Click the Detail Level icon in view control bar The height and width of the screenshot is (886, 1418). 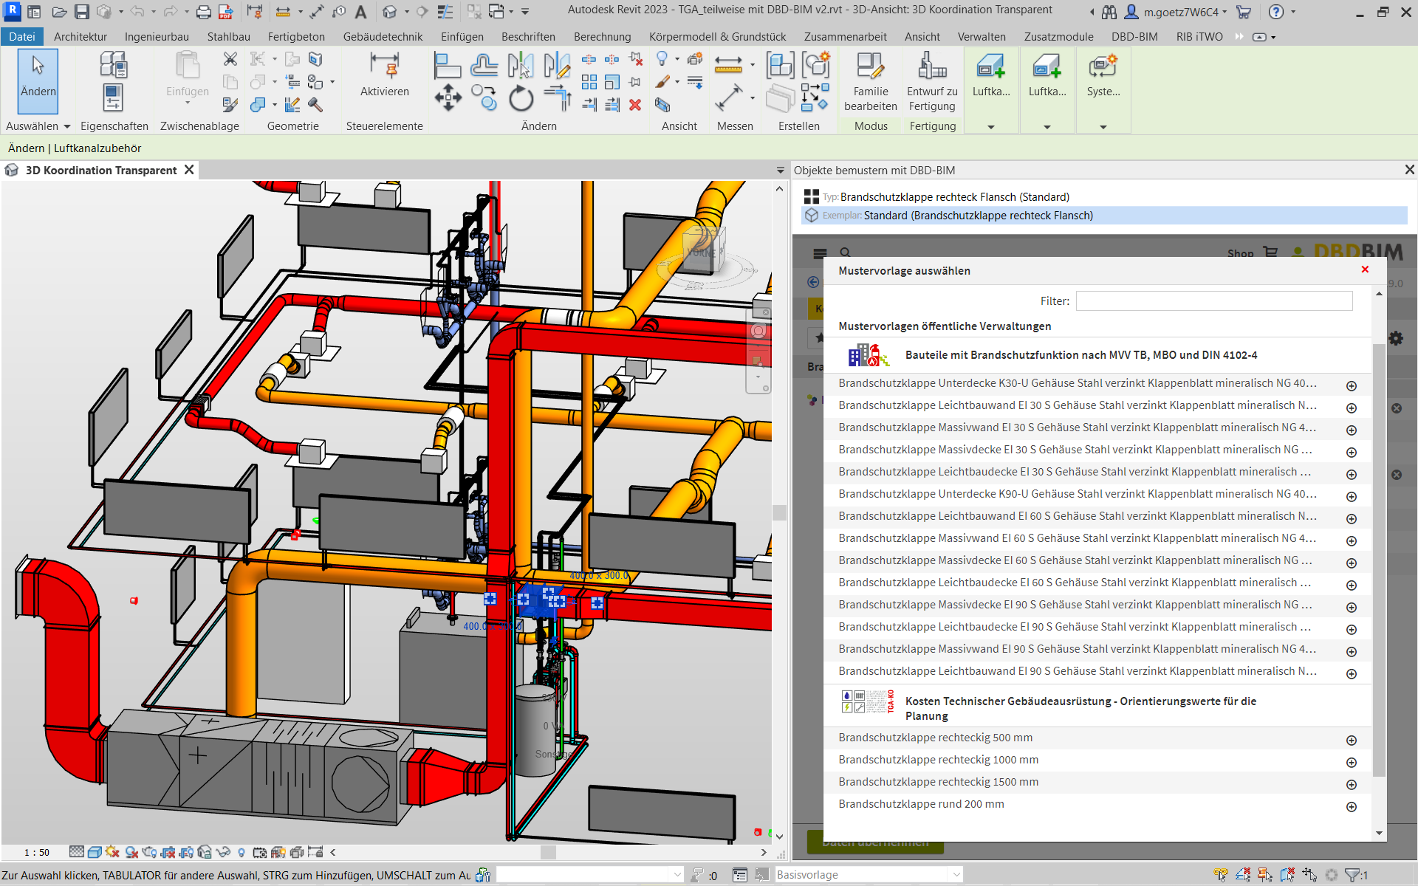76,852
